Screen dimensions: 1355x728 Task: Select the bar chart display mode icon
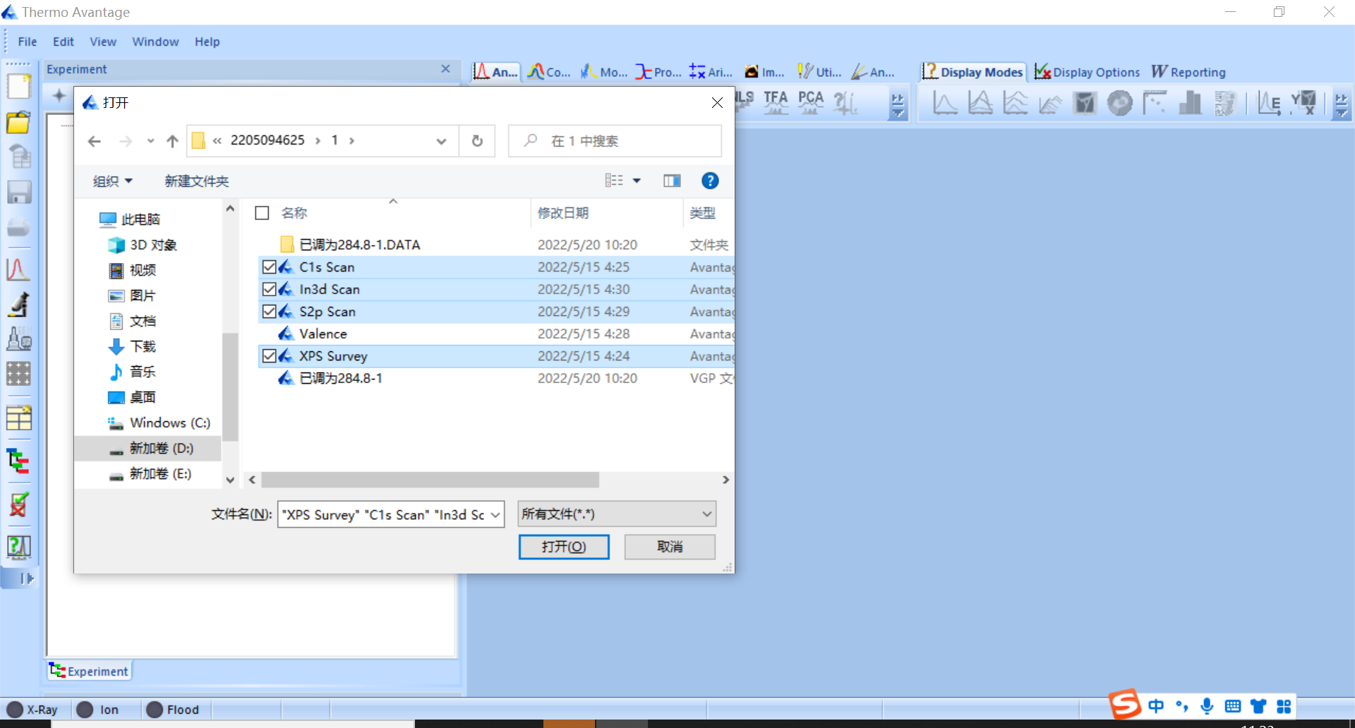click(1190, 103)
